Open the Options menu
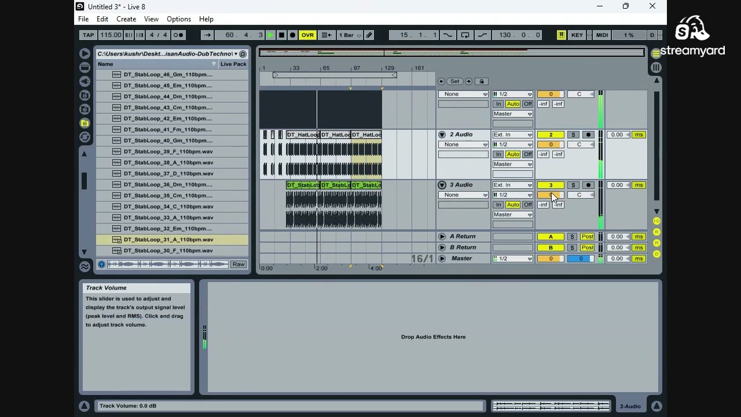This screenshot has width=741, height=417. tap(179, 19)
